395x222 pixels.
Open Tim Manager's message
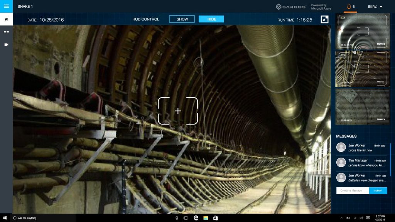[x=361, y=163]
